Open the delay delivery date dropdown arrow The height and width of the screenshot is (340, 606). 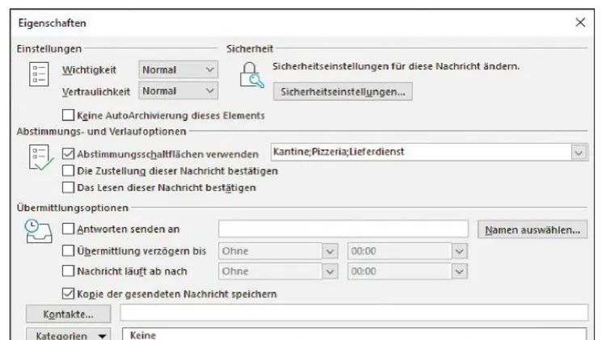(330, 251)
